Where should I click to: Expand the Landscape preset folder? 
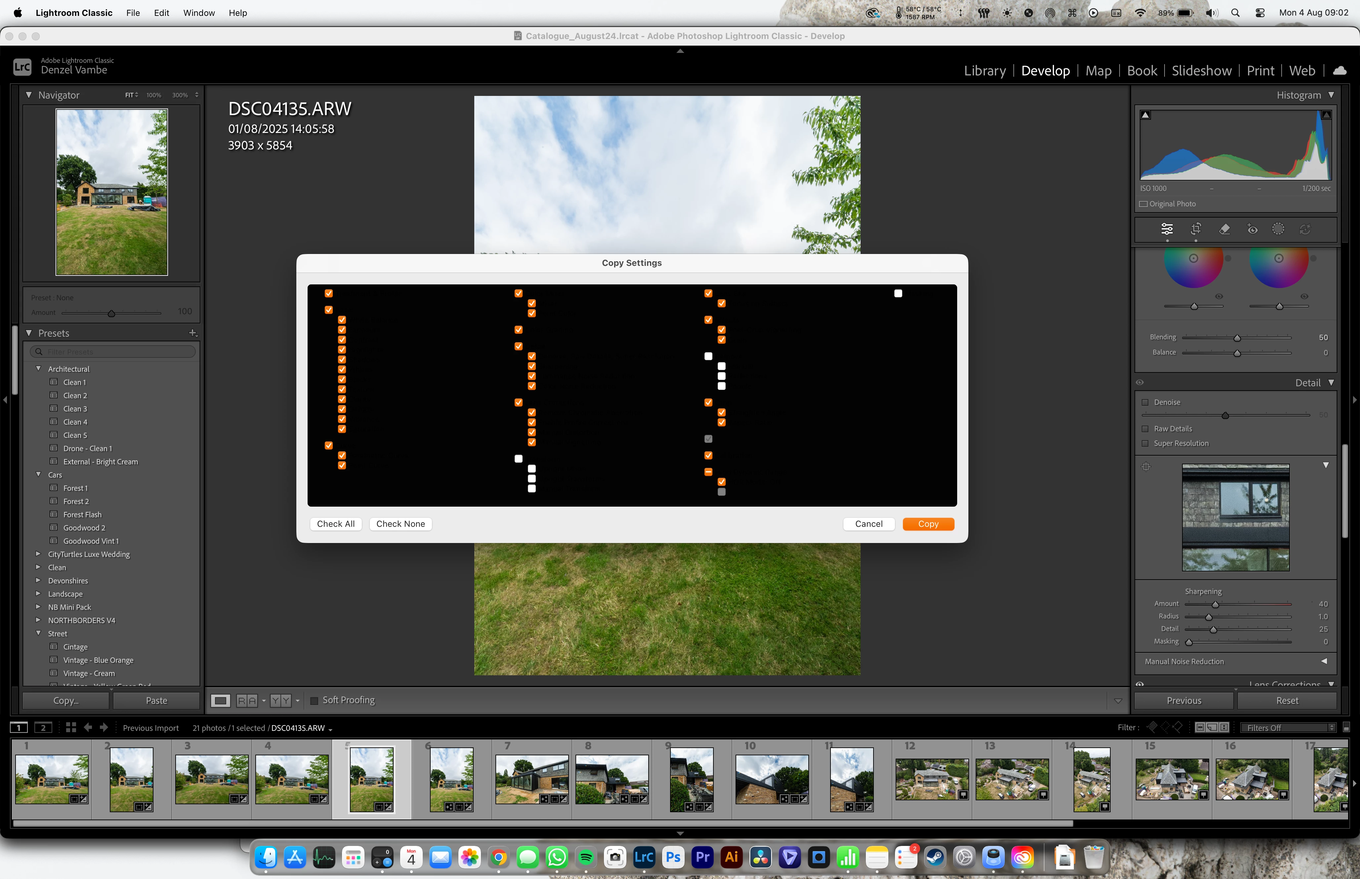(38, 594)
